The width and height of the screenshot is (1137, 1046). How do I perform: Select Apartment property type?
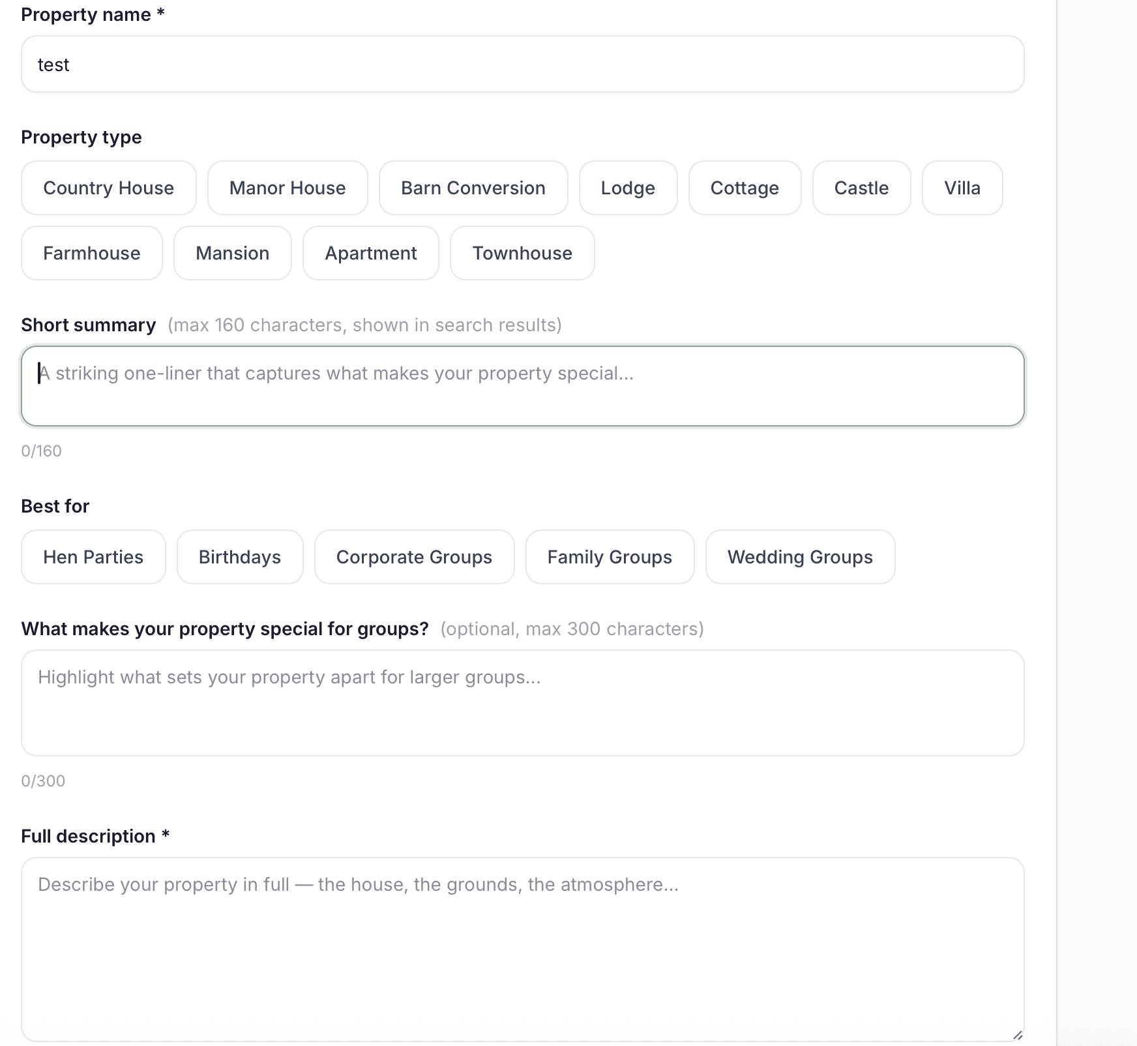click(371, 253)
